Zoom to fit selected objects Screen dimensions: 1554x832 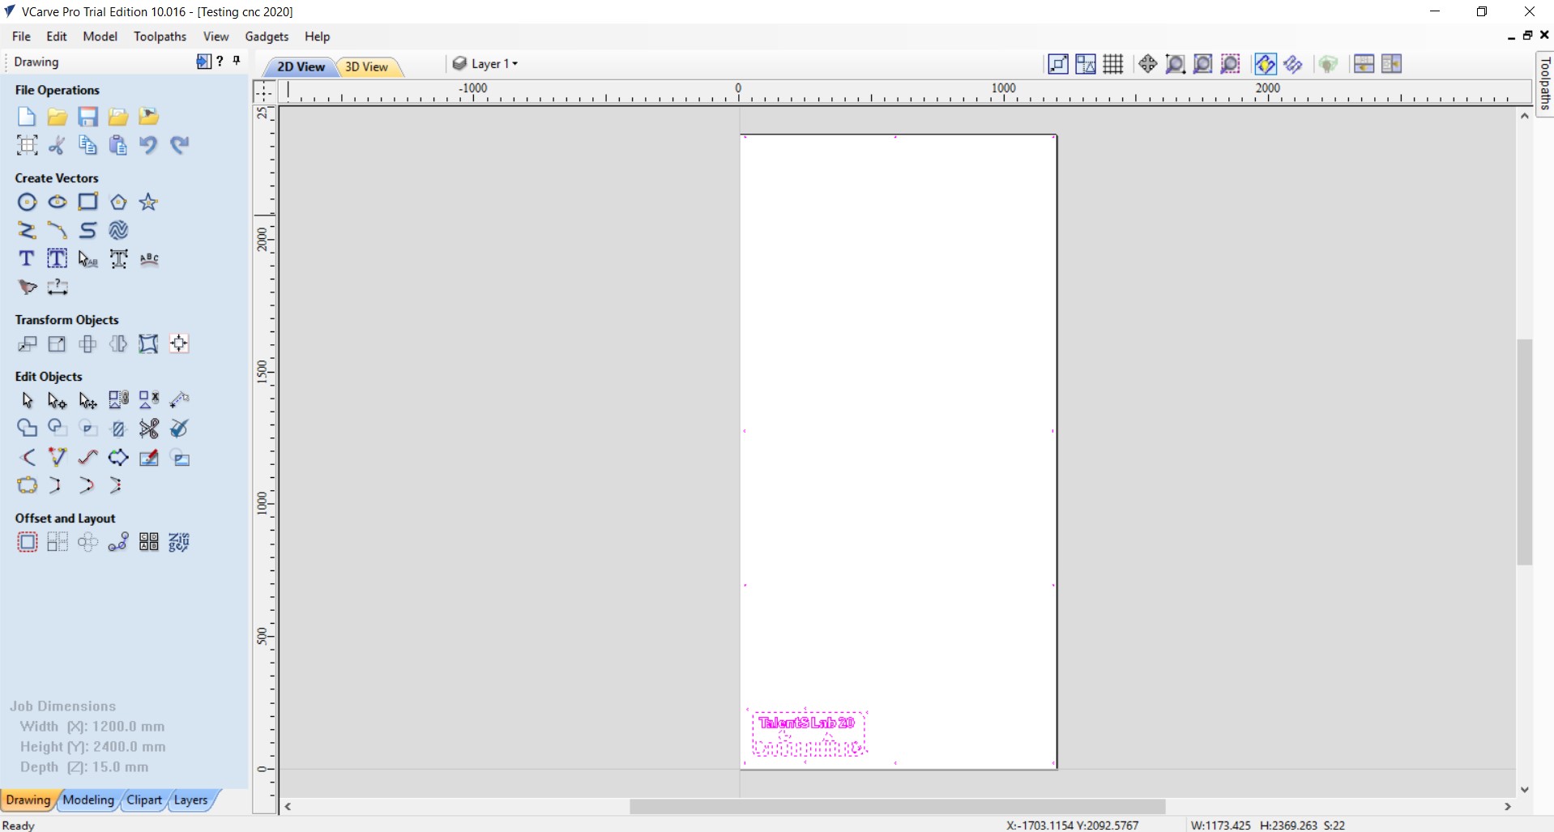tap(1231, 64)
